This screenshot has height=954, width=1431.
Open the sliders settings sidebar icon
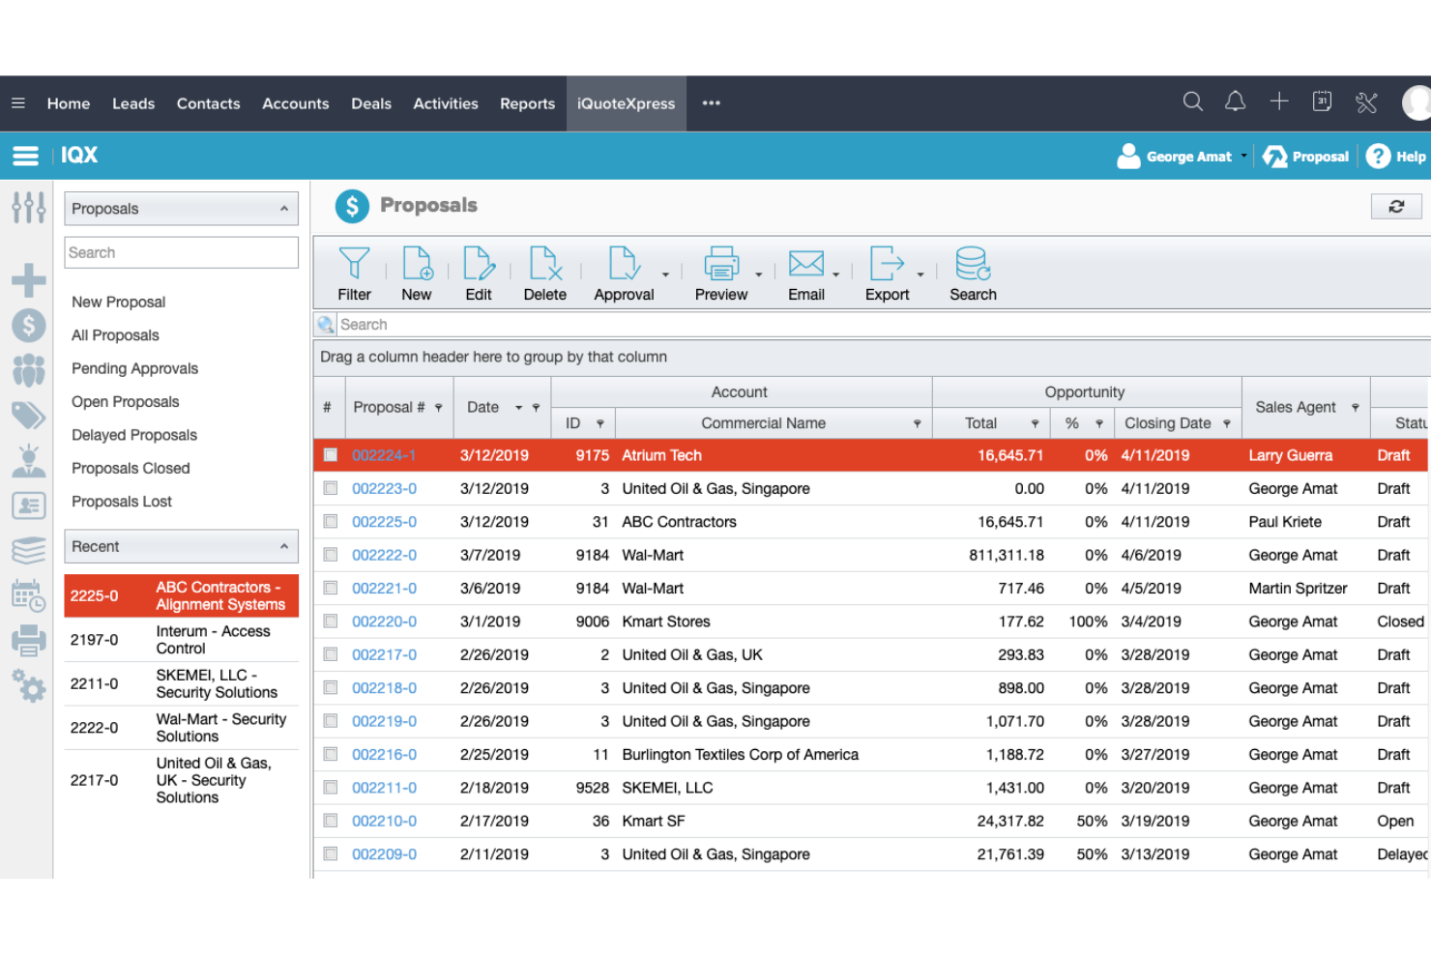[28, 207]
